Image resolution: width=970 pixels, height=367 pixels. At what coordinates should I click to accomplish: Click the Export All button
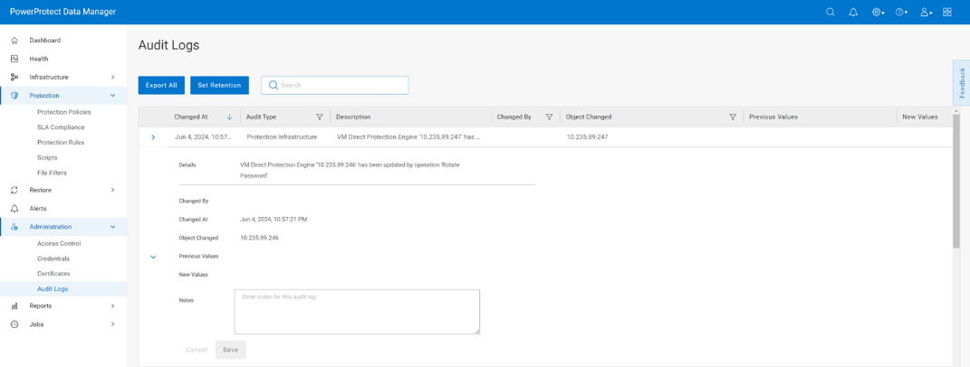point(161,85)
